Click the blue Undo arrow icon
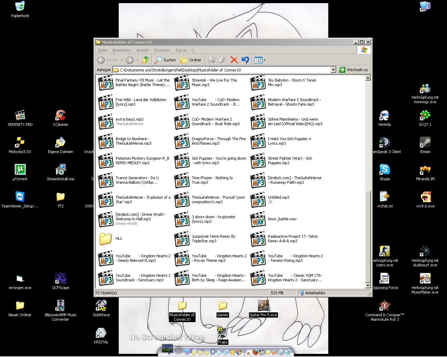 pos(245,60)
